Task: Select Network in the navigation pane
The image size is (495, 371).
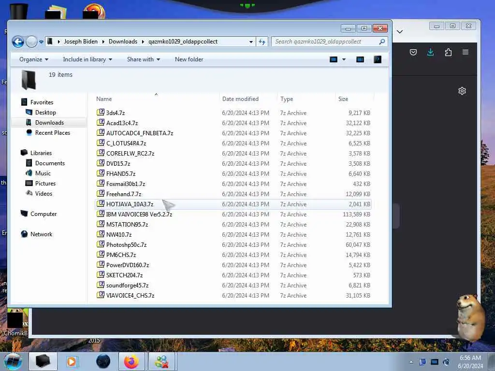Action: pos(41,234)
